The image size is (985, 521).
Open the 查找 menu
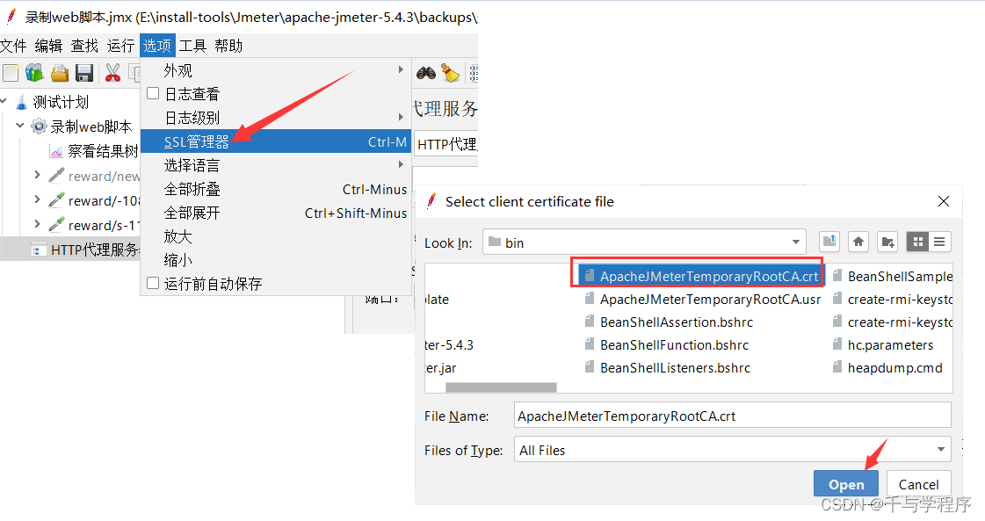coord(84,46)
